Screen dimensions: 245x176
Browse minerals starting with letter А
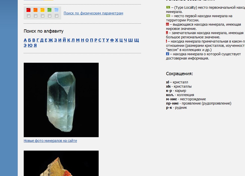point(25,40)
